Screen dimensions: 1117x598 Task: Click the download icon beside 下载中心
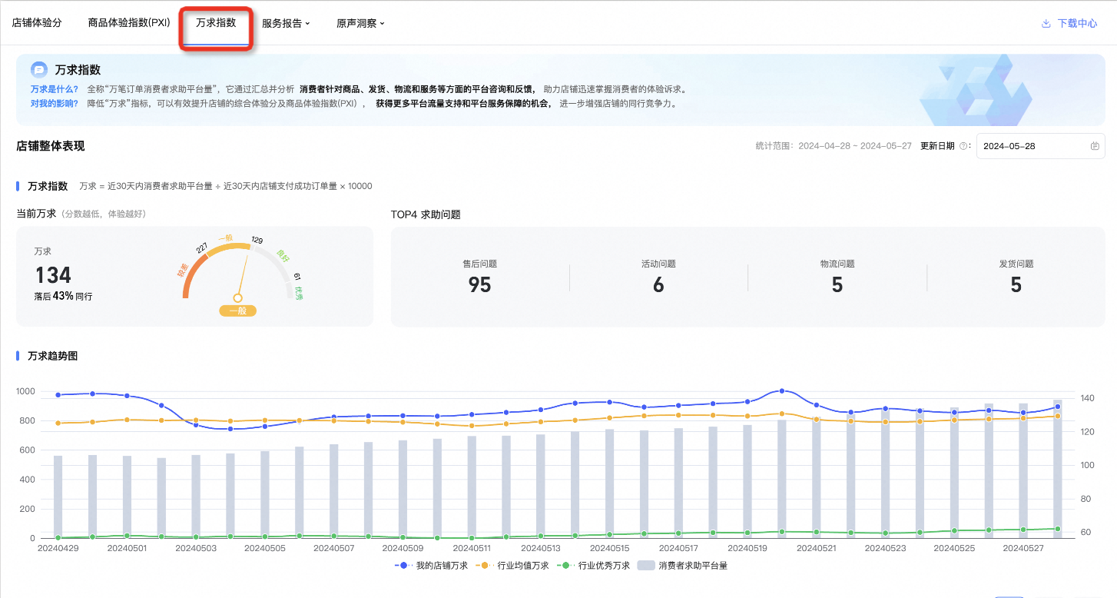point(1046,24)
